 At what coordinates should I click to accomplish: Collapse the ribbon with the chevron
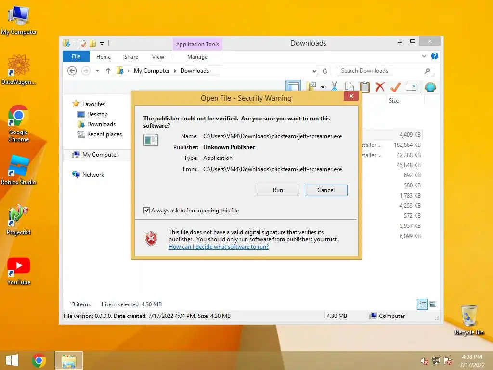(424, 56)
